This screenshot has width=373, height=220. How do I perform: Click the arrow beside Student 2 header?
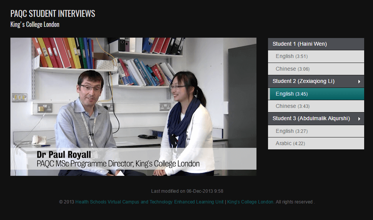click(359, 81)
